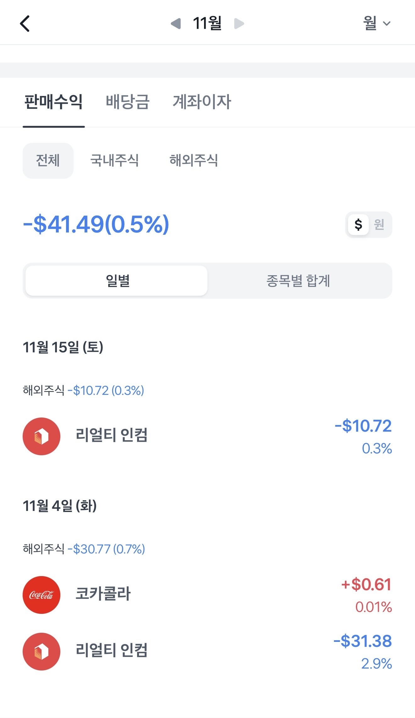Tap the Coca-Cola logo icon
Viewport: 415px width, 718px height.
click(x=41, y=595)
